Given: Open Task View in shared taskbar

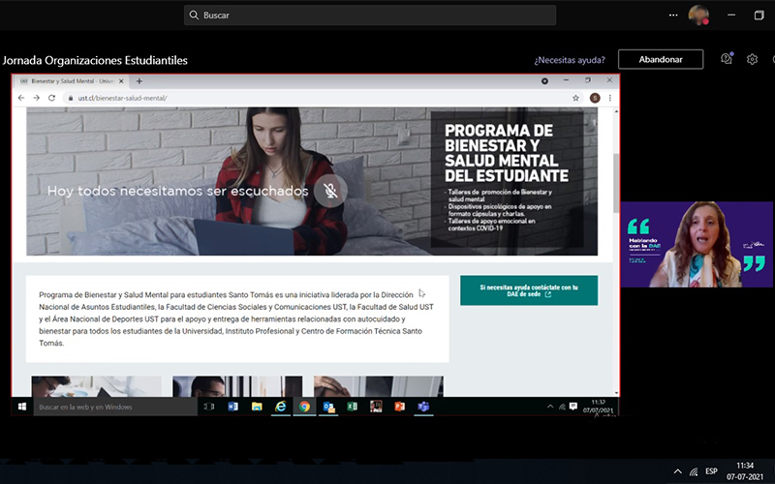Looking at the screenshot, I should [209, 407].
